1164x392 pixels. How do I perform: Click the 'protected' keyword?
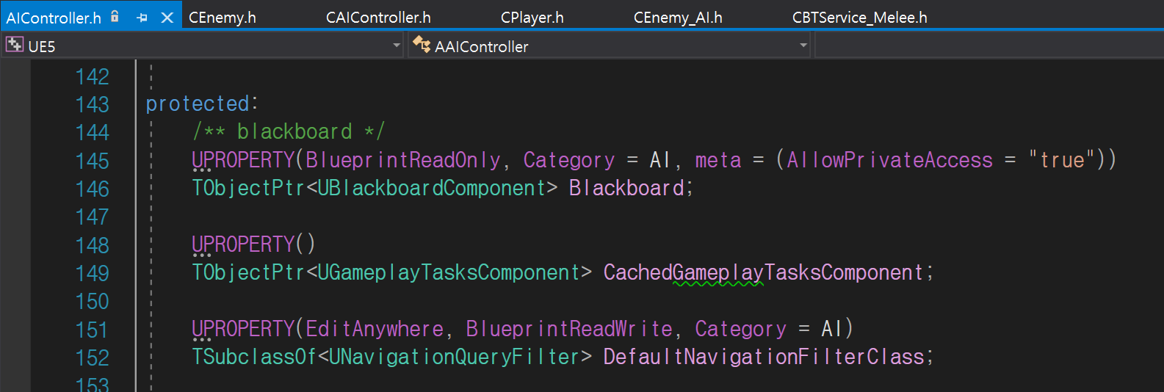[198, 104]
